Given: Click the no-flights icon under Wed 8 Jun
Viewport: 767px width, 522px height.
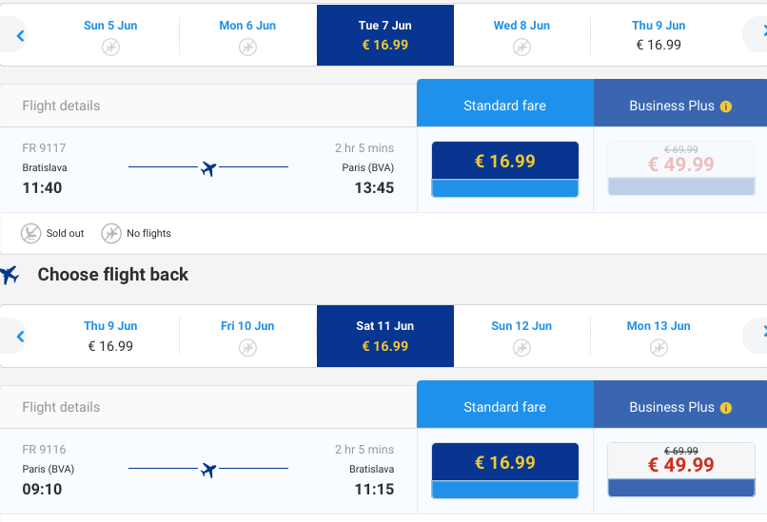Looking at the screenshot, I should (x=521, y=48).
